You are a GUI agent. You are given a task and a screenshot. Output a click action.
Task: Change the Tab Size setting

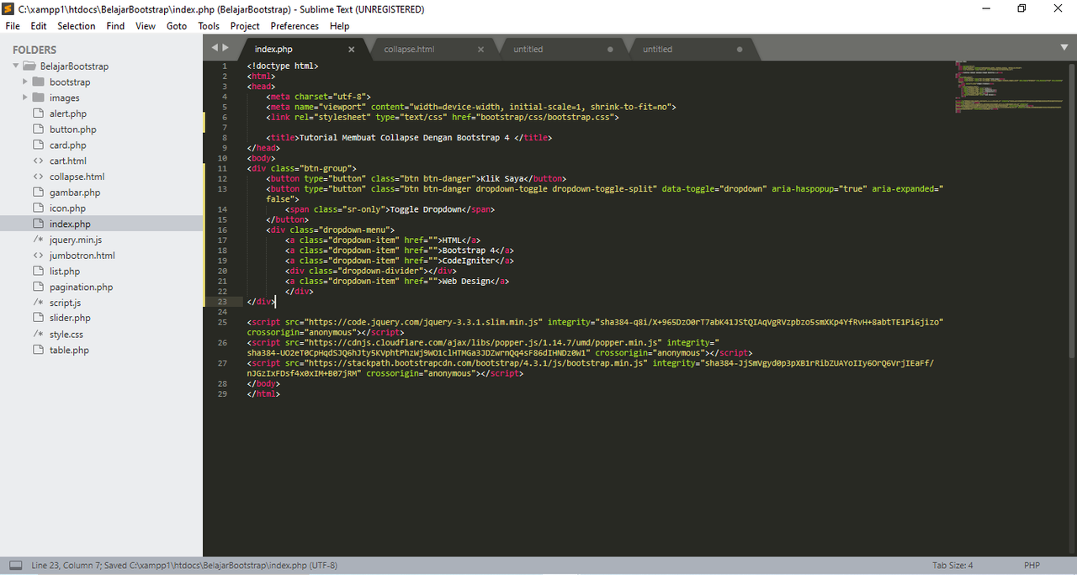(952, 565)
